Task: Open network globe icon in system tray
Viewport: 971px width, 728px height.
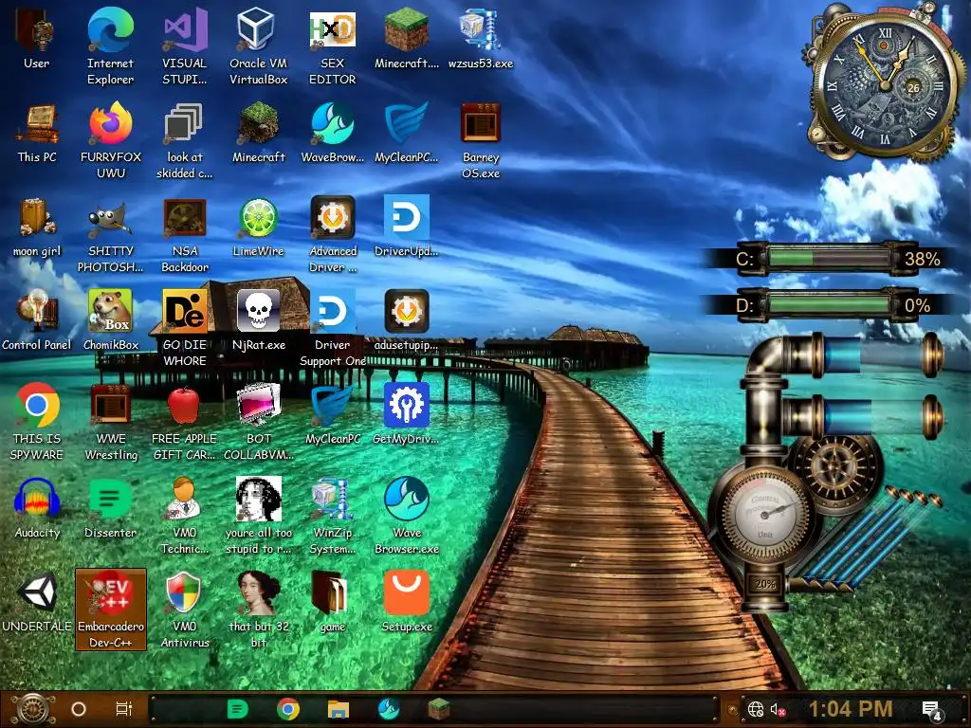Action: 756,709
